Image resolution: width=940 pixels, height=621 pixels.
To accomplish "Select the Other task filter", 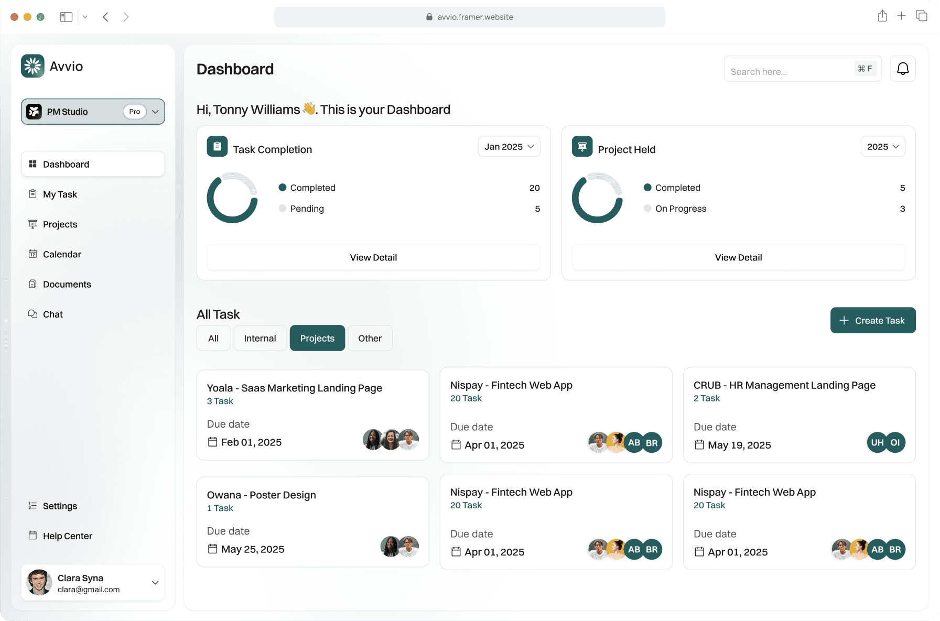I will [370, 338].
